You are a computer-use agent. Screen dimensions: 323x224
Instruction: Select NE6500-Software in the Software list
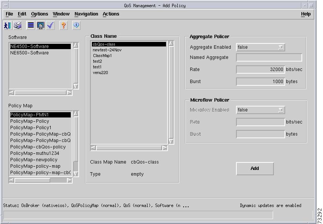coord(40,53)
